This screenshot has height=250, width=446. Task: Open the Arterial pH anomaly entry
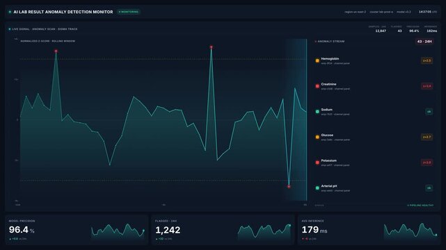click(374, 188)
